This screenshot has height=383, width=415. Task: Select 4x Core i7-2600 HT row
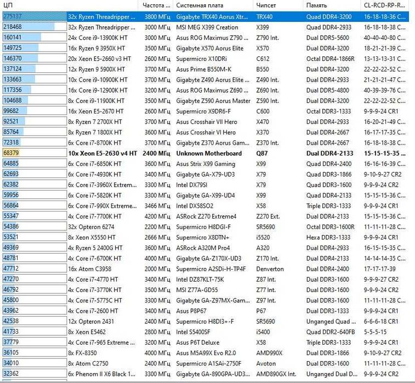point(206,311)
